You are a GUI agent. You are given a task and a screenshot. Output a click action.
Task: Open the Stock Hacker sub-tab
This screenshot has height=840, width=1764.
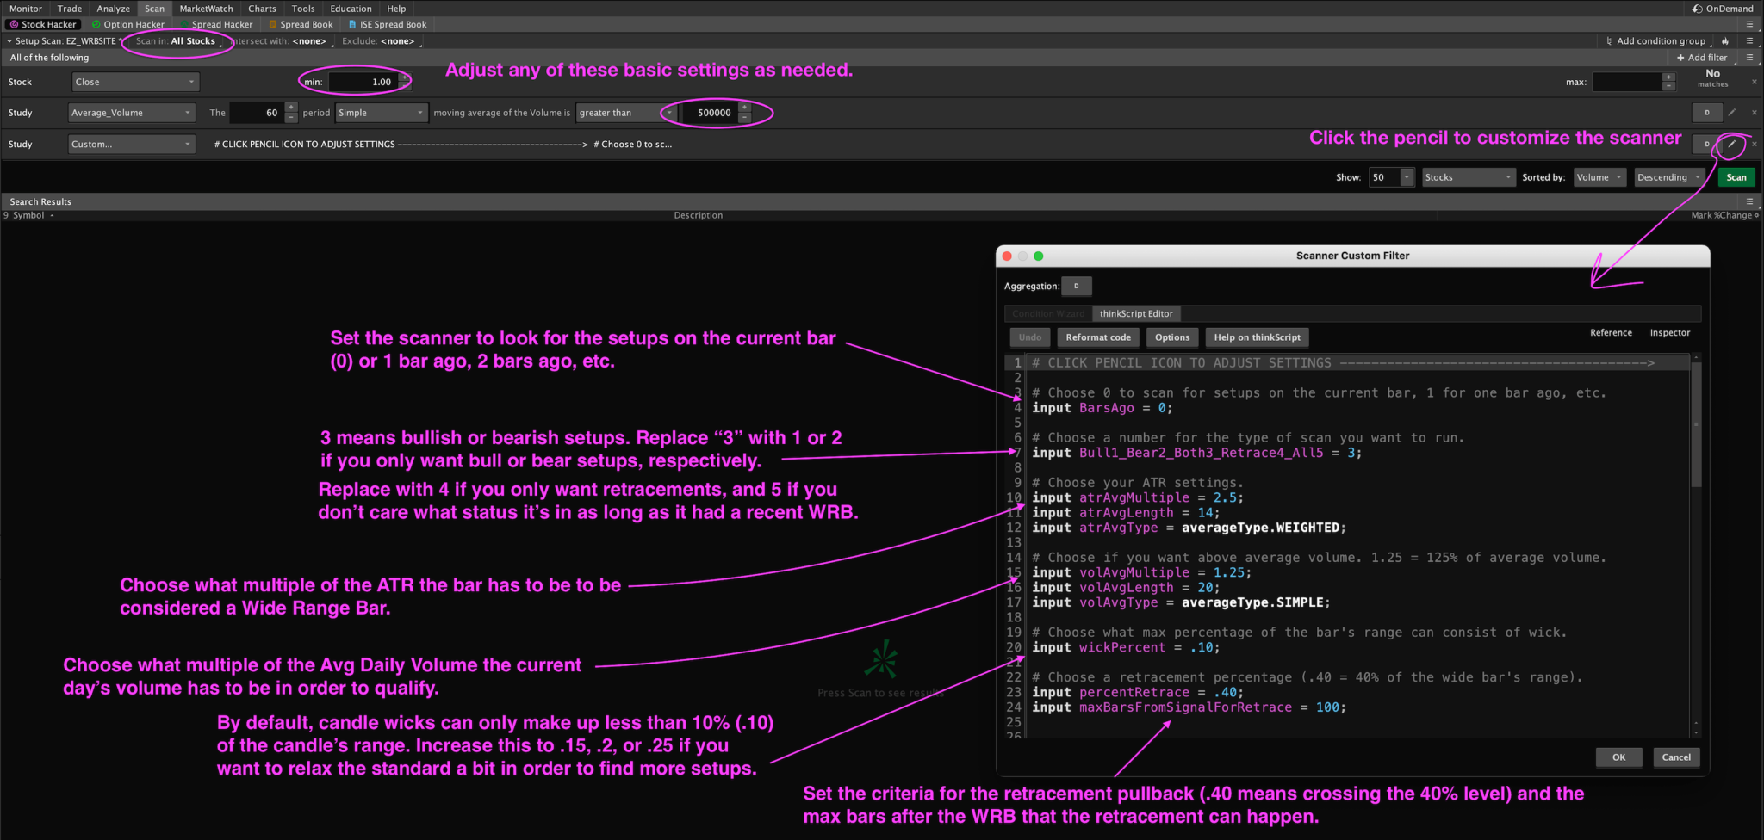[44, 25]
